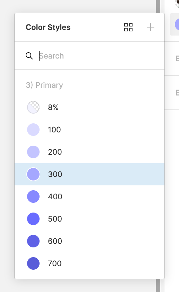
Task: Select the 400 color swatch circle
Action: pyautogui.click(x=33, y=197)
